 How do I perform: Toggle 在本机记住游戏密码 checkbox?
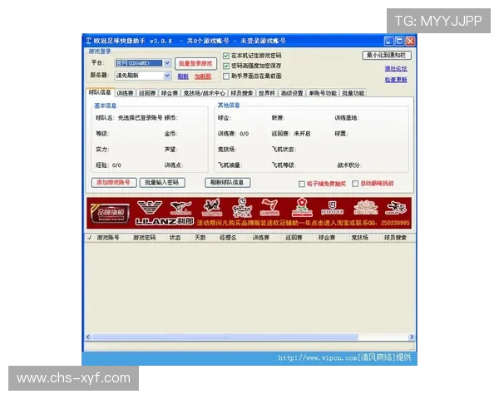click(225, 55)
